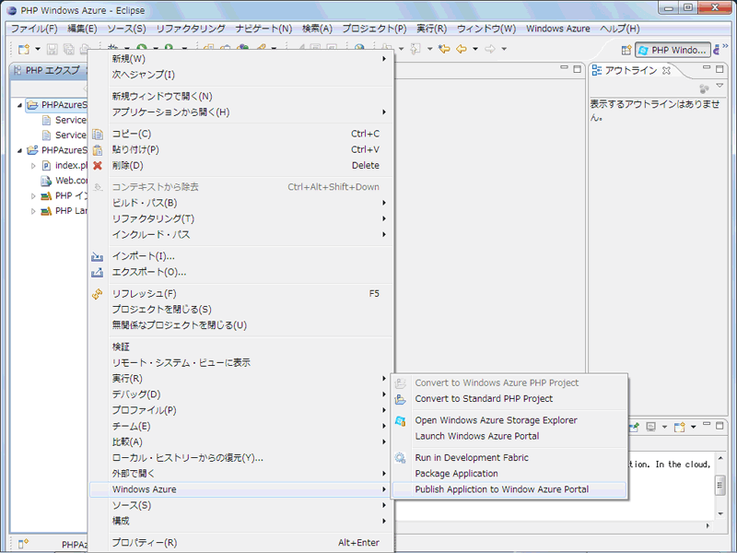Minimize the アウトライン panel
The height and width of the screenshot is (553, 737).
[707, 68]
